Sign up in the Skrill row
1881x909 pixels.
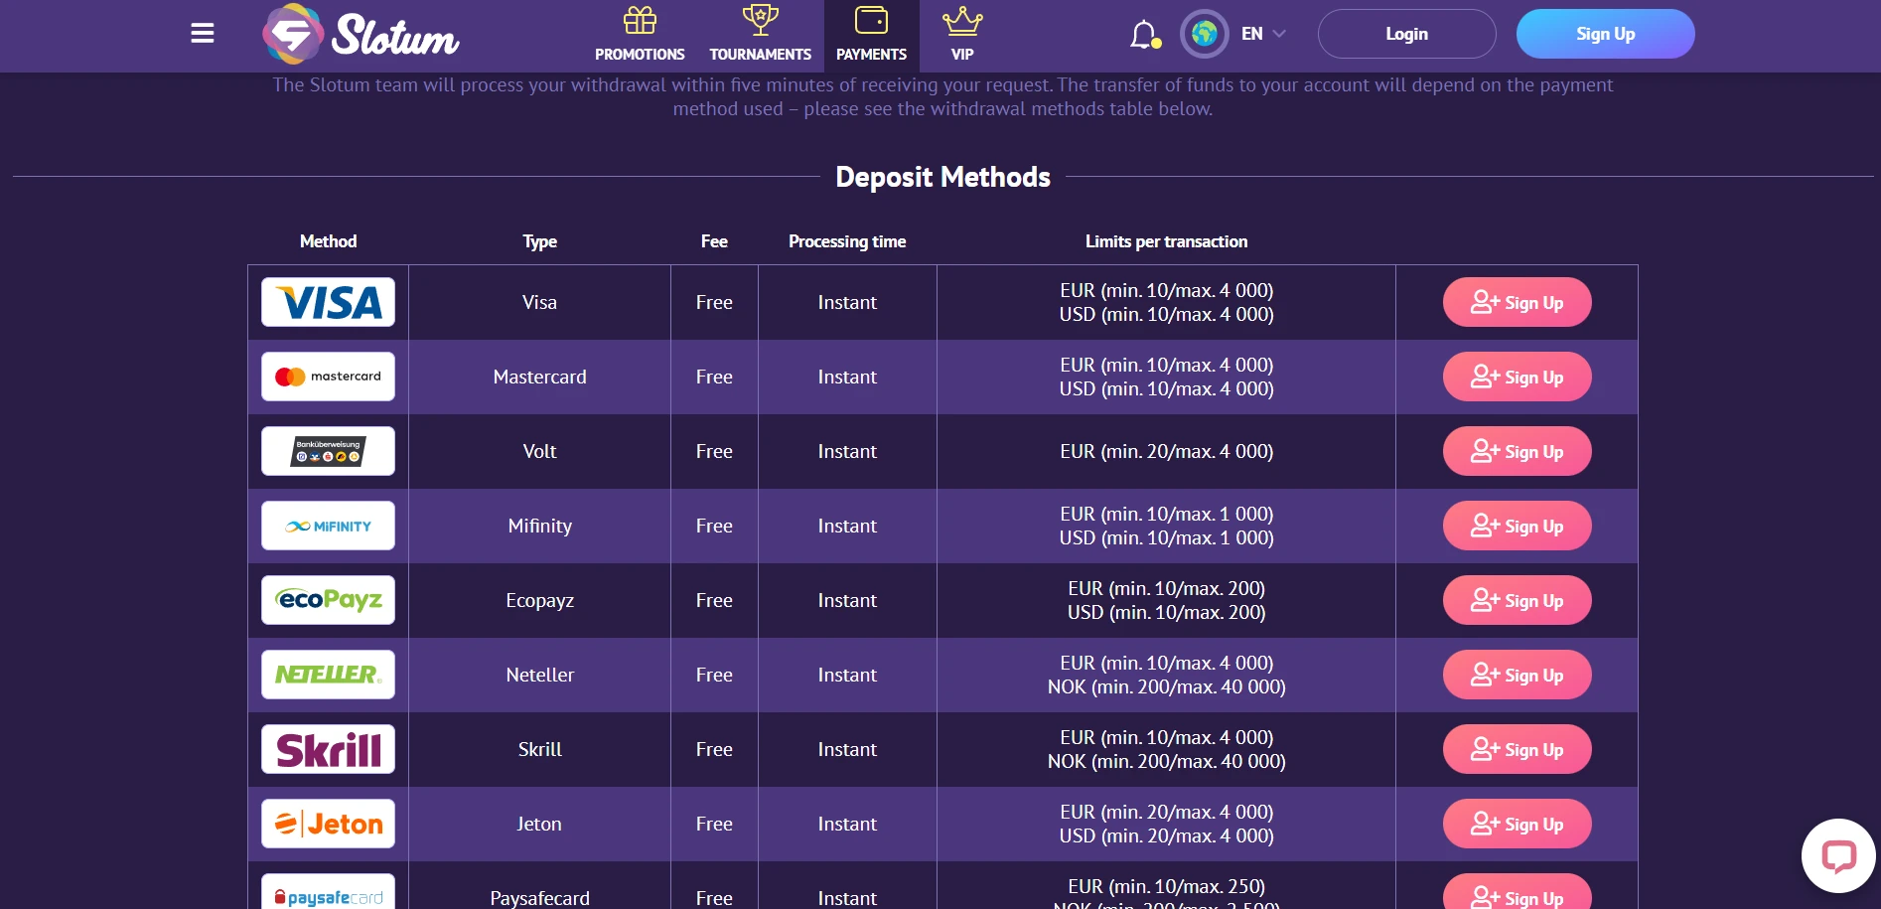1517,749
